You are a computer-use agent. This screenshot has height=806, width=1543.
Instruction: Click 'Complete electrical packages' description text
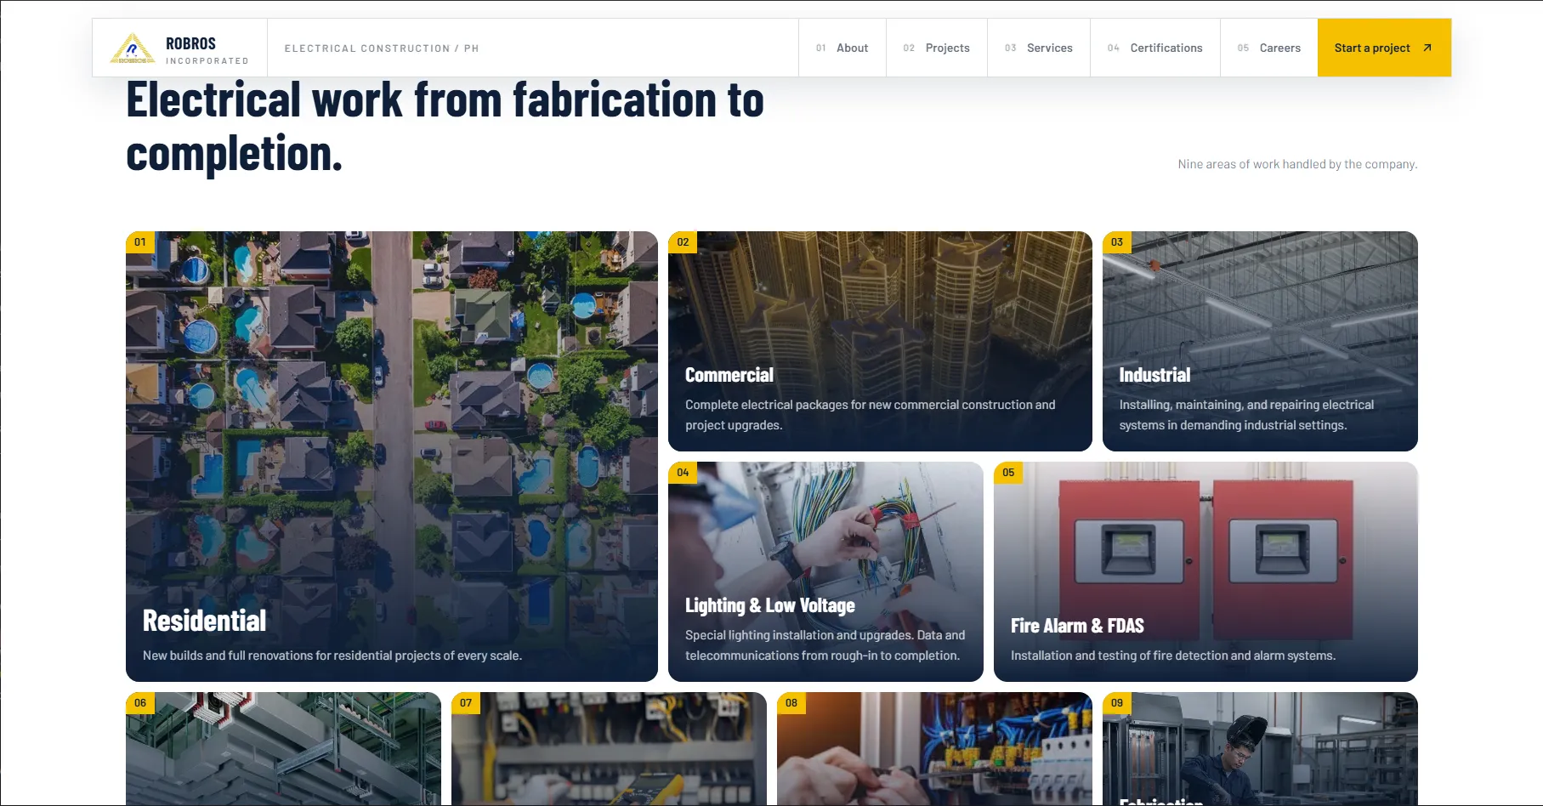(870, 415)
